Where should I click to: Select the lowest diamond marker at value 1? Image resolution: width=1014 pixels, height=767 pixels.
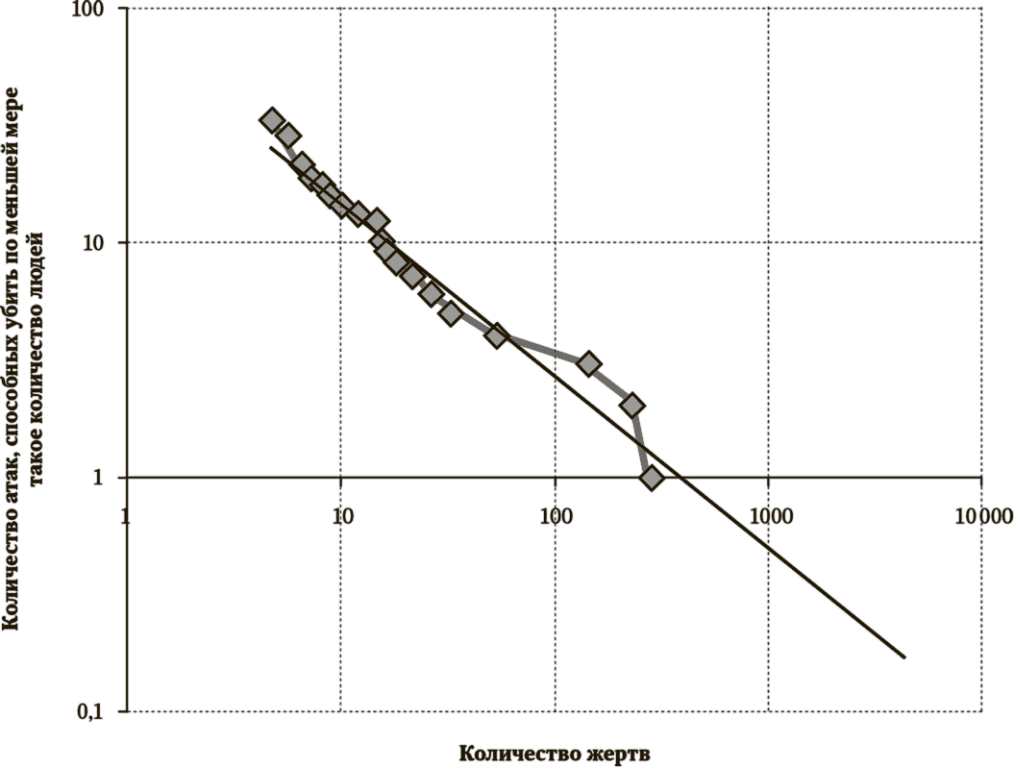coord(652,478)
